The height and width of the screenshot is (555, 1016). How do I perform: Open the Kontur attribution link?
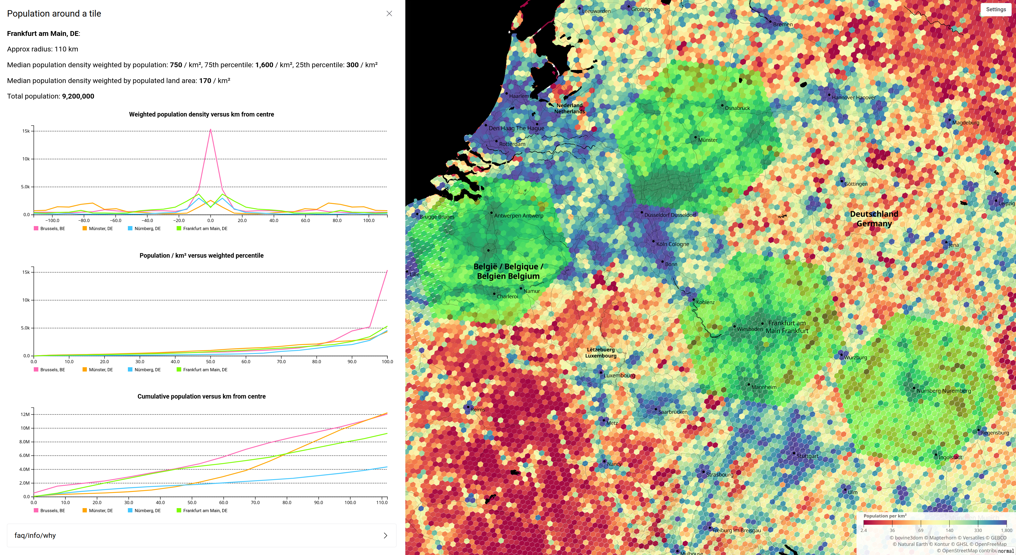943,544
